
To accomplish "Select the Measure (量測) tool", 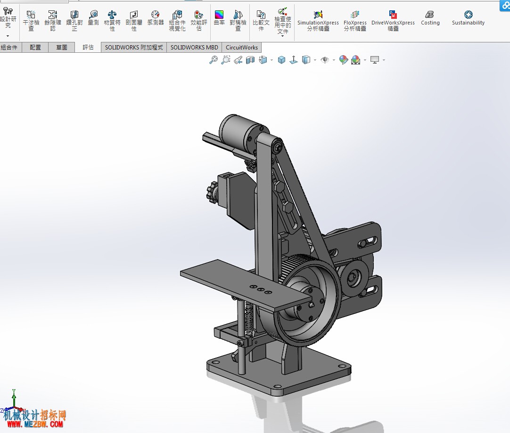I will tap(93, 18).
